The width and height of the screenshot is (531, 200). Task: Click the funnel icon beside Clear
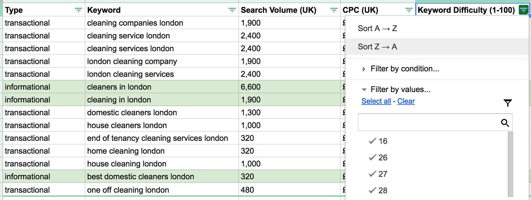click(508, 103)
